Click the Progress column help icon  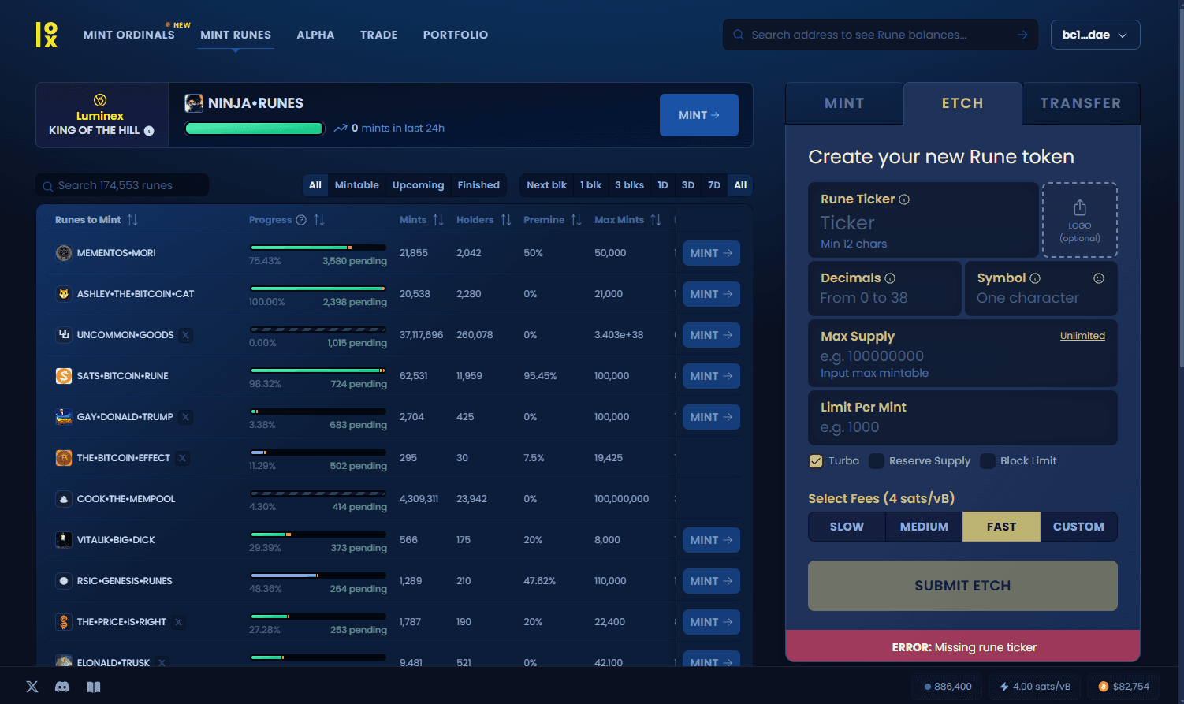301,220
